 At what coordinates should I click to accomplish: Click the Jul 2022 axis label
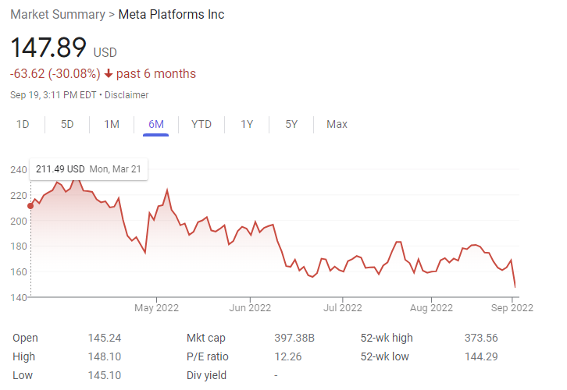[x=341, y=307]
